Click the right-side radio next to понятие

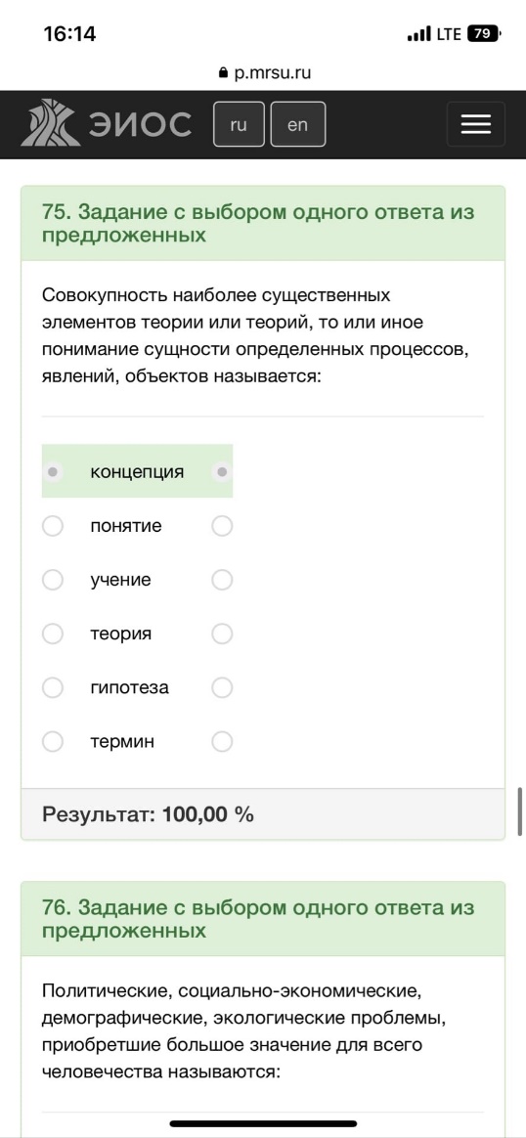[x=222, y=526]
